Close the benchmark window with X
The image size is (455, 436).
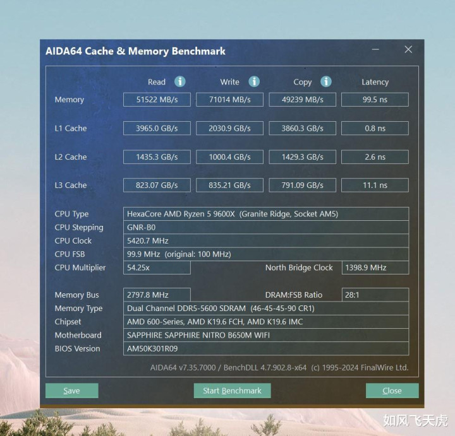click(x=408, y=50)
